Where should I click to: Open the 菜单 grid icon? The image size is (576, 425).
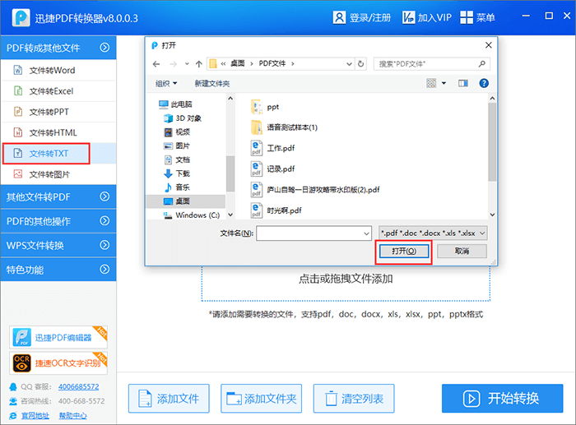467,17
